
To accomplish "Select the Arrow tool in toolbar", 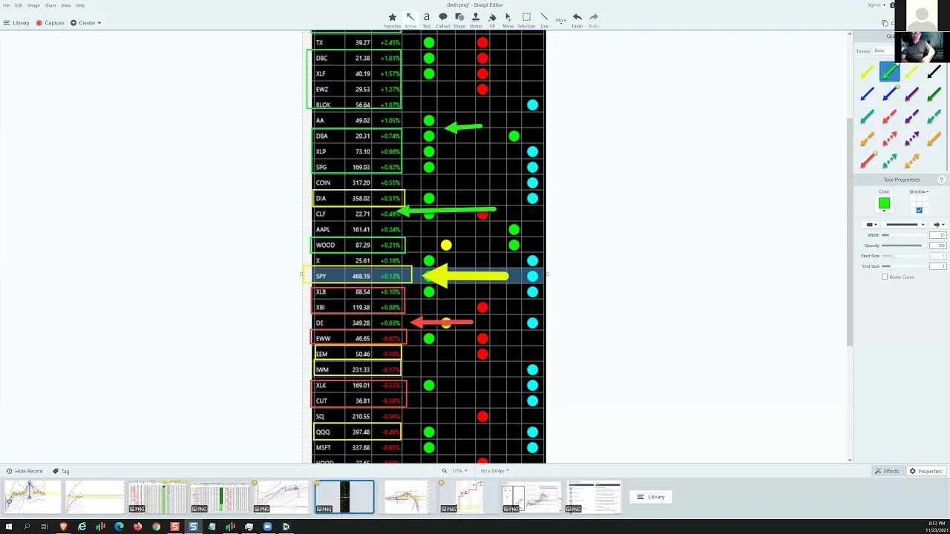I will point(410,19).
